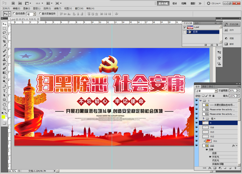Image resolution: width=242 pixels, height=174 pixels.
Task: Select the Rectangular Marquee tool
Action: [x=4, y=28]
